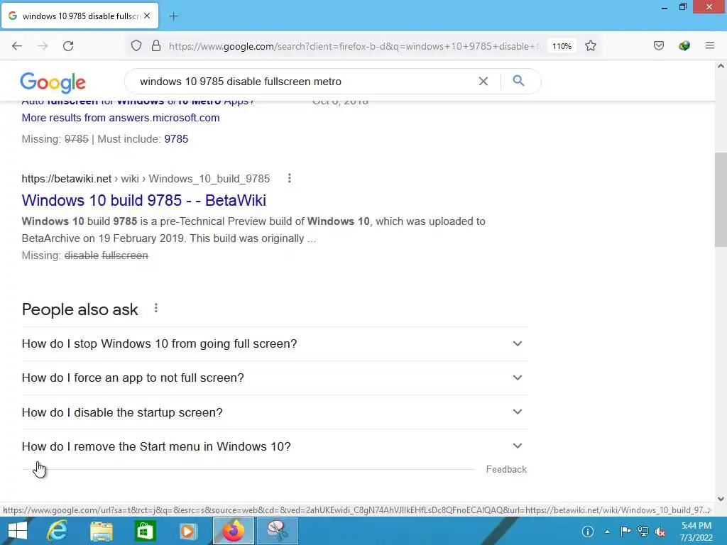
Task: Click the scrollbar up arrow
Action: pos(721,66)
